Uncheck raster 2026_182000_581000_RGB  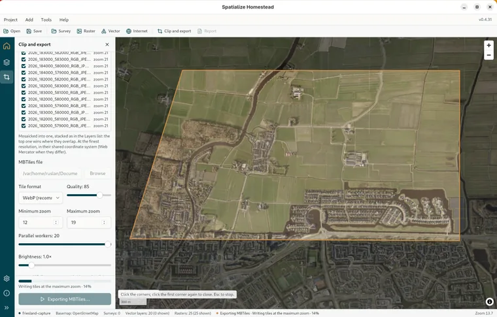(24, 119)
